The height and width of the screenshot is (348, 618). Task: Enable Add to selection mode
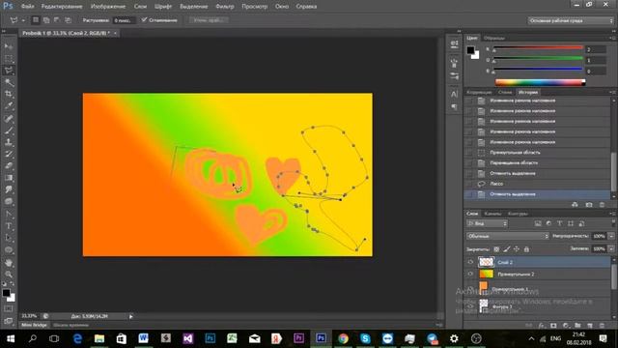(x=46, y=19)
